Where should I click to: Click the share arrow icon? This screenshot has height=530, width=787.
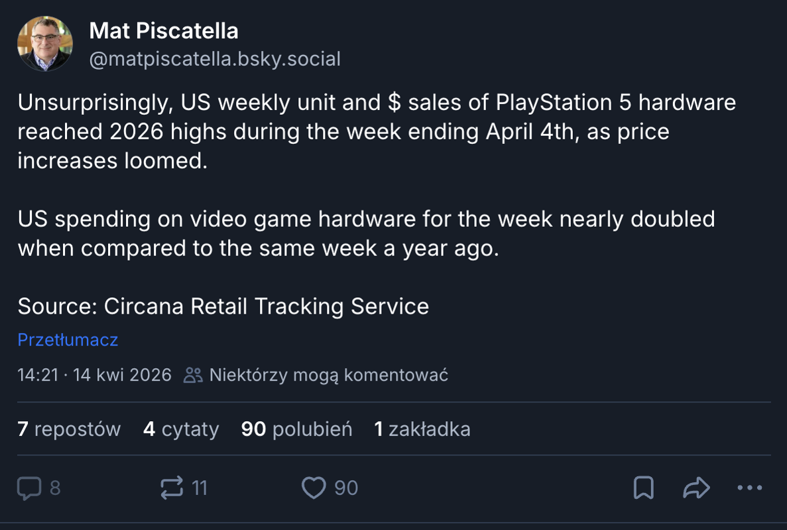coord(696,489)
